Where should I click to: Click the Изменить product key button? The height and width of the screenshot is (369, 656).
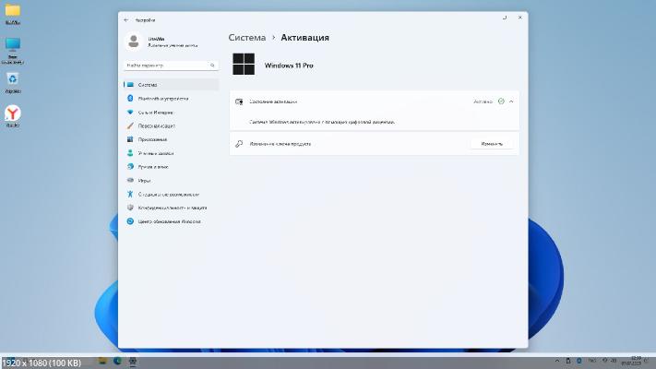(x=492, y=144)
